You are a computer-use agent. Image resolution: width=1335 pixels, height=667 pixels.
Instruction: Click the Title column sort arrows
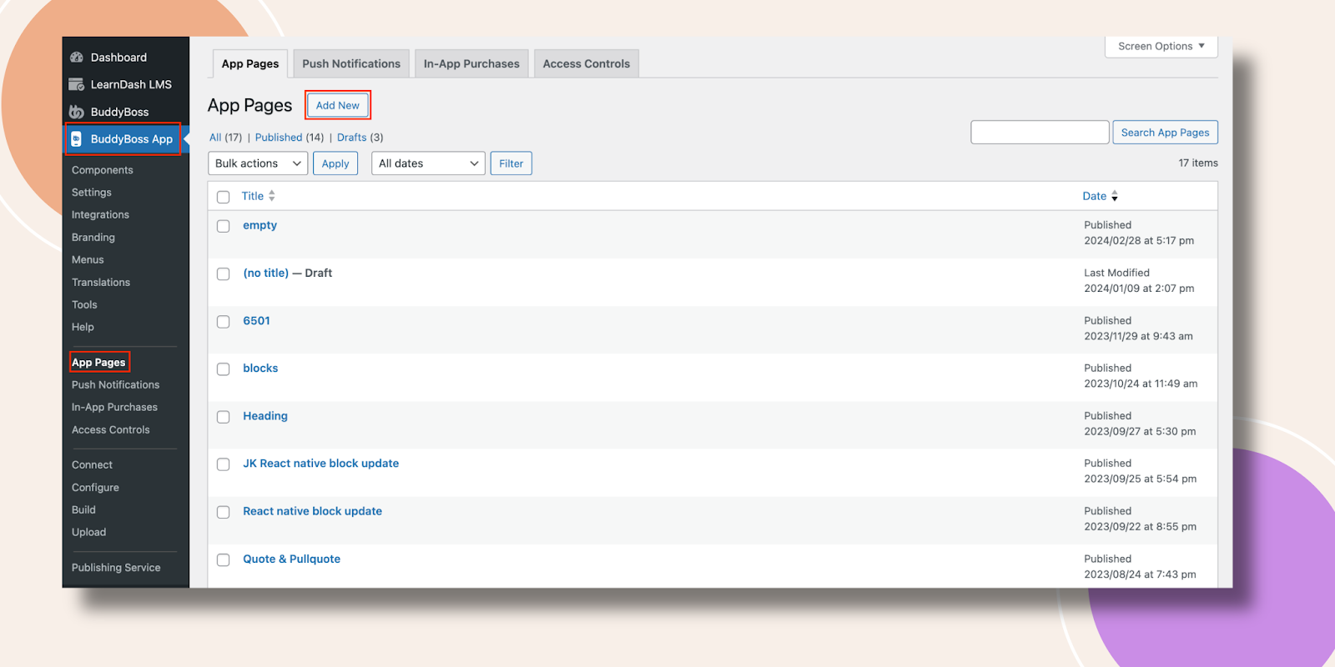(272, 196)
